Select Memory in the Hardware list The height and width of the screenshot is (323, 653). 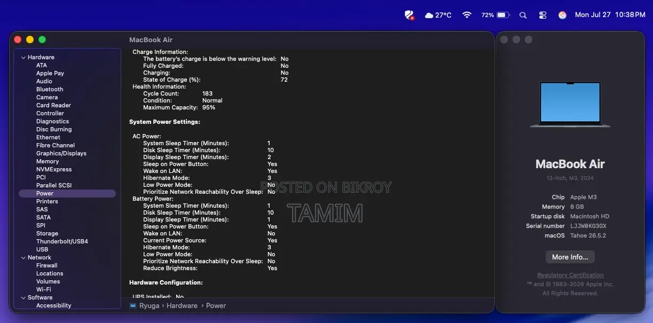tap(48, 161)
